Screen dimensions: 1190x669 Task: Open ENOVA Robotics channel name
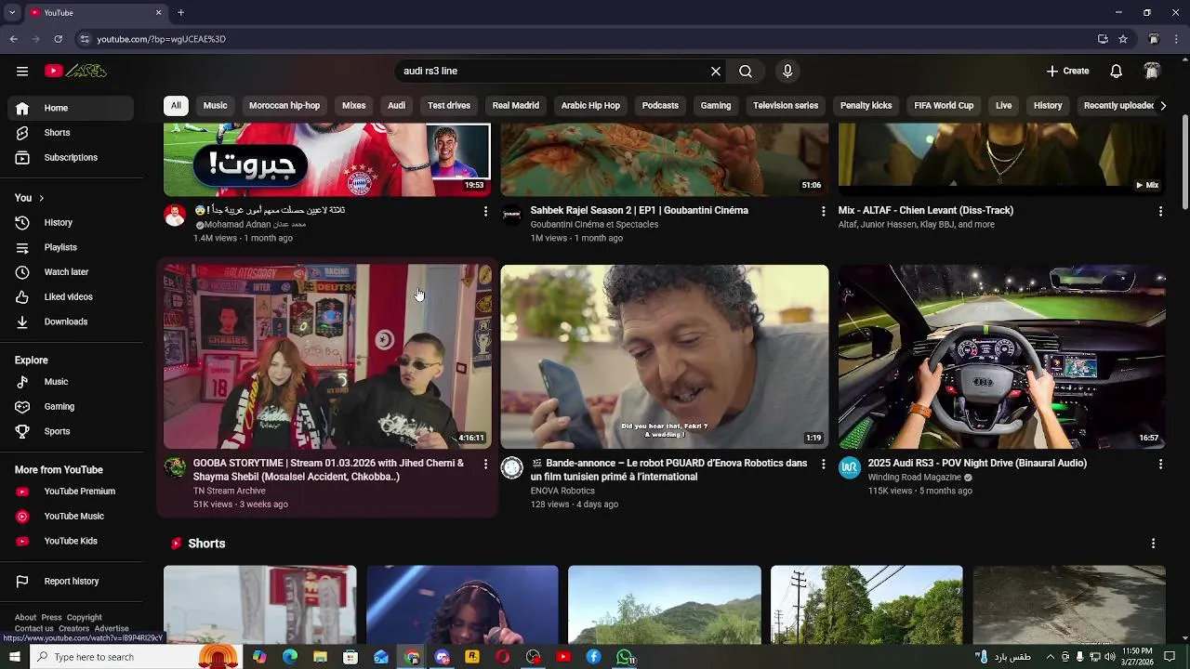(562, 491)
